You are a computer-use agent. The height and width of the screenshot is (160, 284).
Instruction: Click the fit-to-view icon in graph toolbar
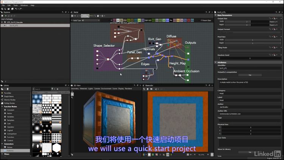(72, 16)
